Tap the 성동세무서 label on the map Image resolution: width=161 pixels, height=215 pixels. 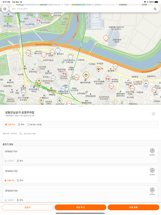tap(151, 76)
